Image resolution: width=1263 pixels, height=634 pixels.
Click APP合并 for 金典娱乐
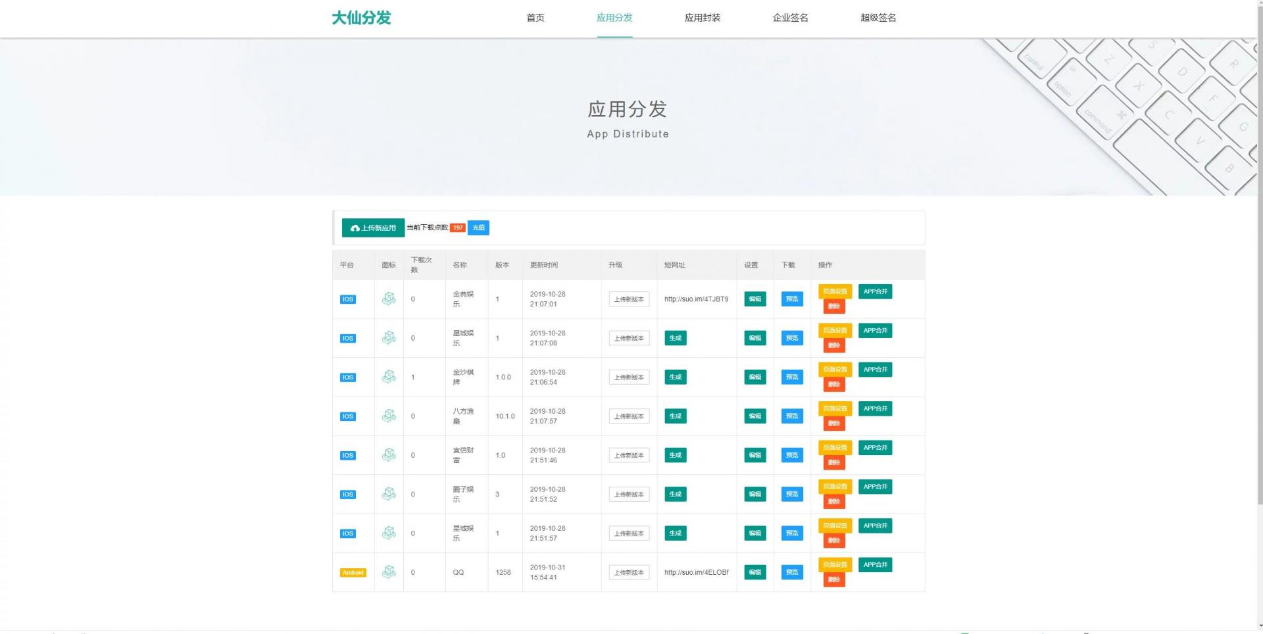[875, 291]
